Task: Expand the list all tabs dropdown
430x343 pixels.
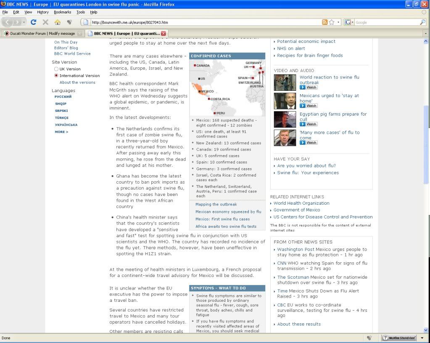Action: [425, 33]
